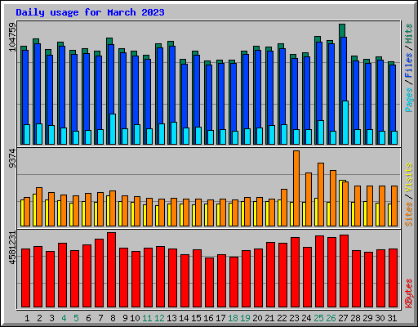418x327 pixels.
Task: Select day label 1 on the x-axis
Action: pos(27,318)
